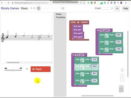The image size is (131, 98).
Task: Click browser reload icon
Action: 8,3
